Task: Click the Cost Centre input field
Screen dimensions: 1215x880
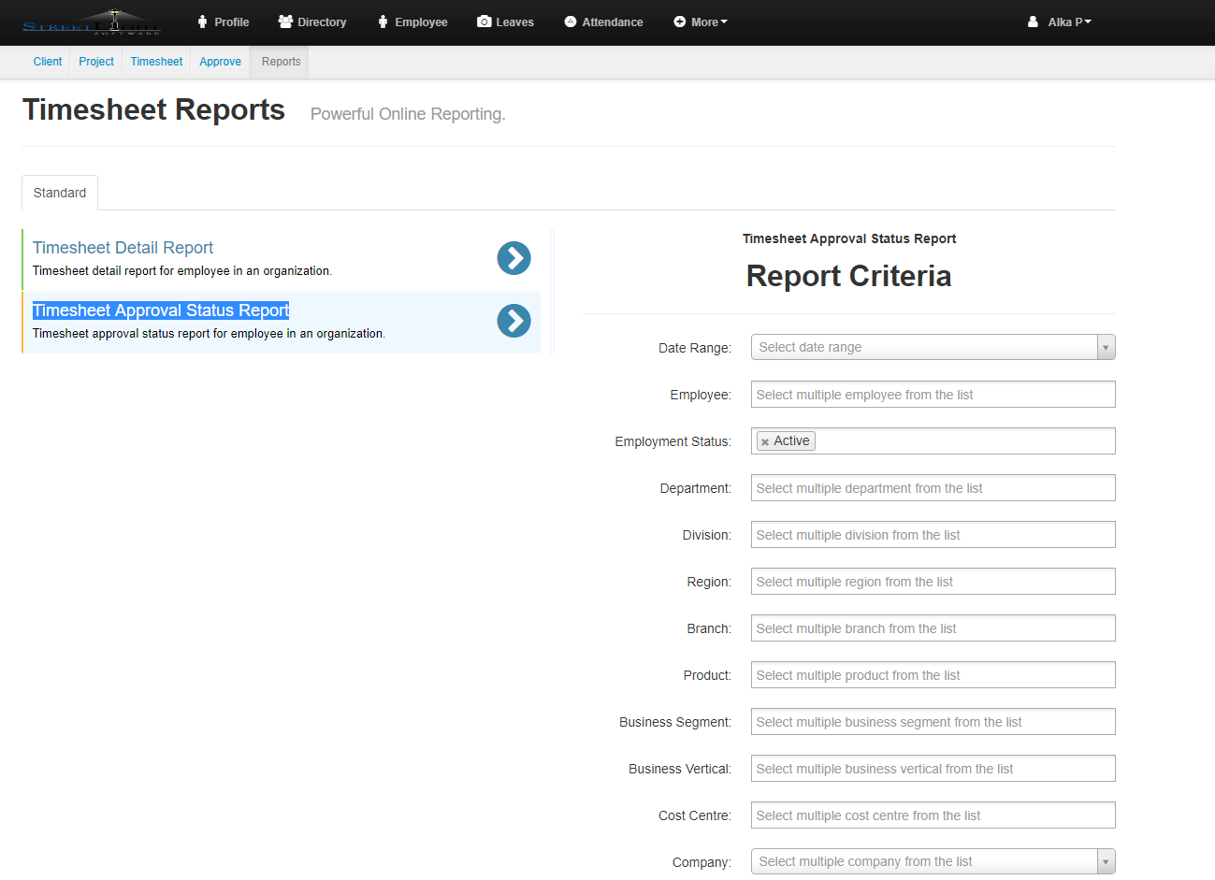Action: pyautogui.click(x=933, y=815)
